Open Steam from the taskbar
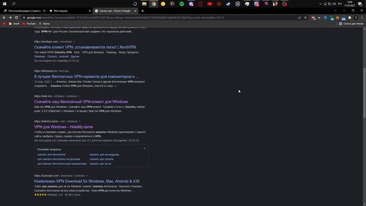This screenshot has width=366, height=206. pyautogui.click(x=228, y=4)
